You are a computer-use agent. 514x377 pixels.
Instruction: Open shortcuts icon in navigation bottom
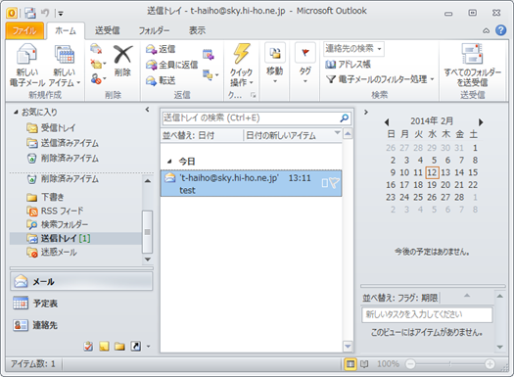tap(135, 347)
